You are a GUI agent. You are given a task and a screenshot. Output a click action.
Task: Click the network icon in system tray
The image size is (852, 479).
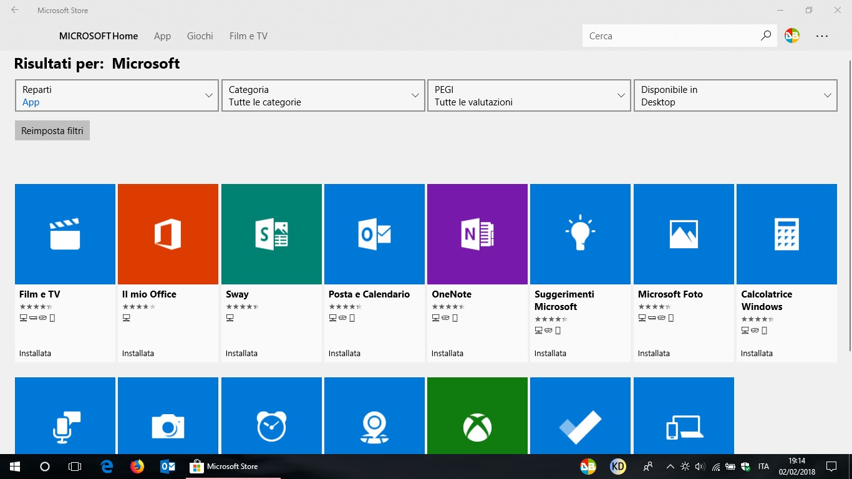pyautogui.click(x=715, y=467)
